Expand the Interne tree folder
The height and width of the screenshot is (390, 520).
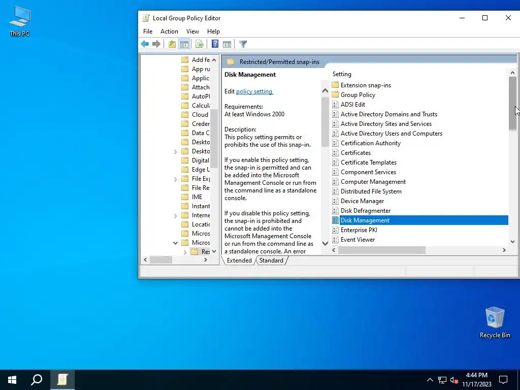tap(175, 216)
